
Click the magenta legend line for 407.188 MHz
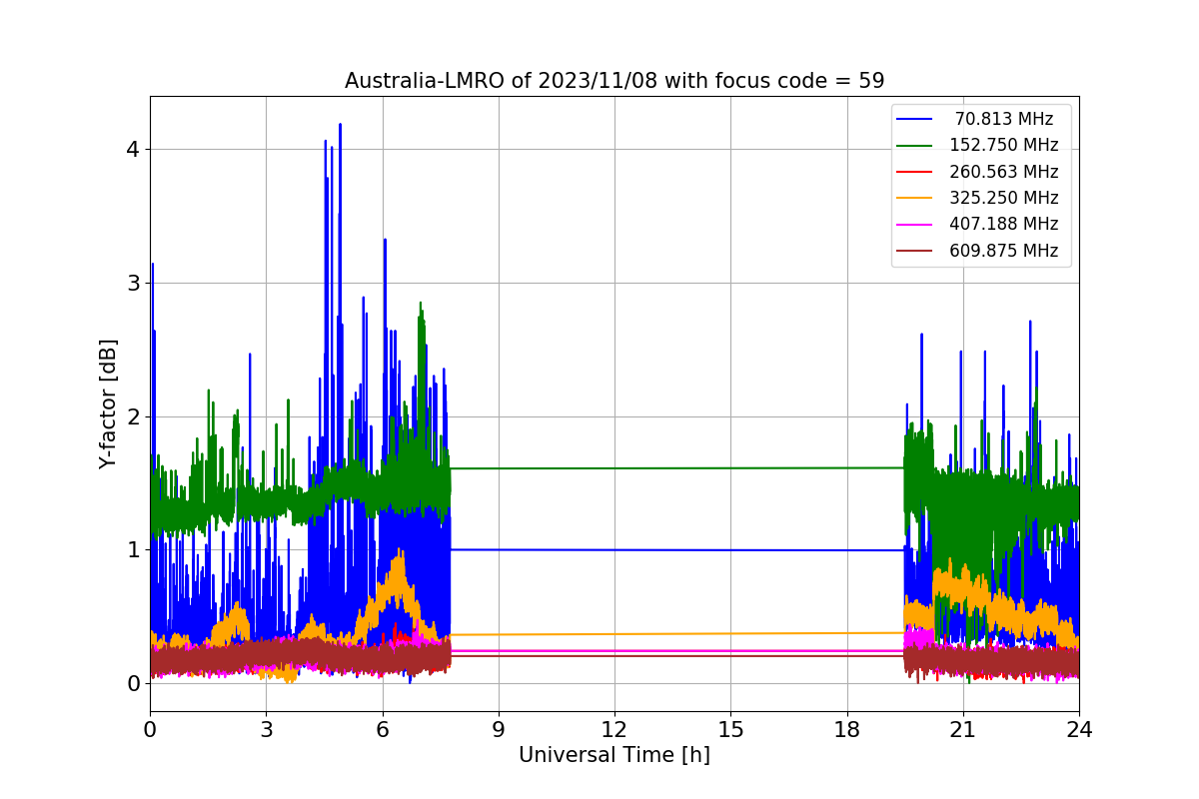[x=916, y=224]
